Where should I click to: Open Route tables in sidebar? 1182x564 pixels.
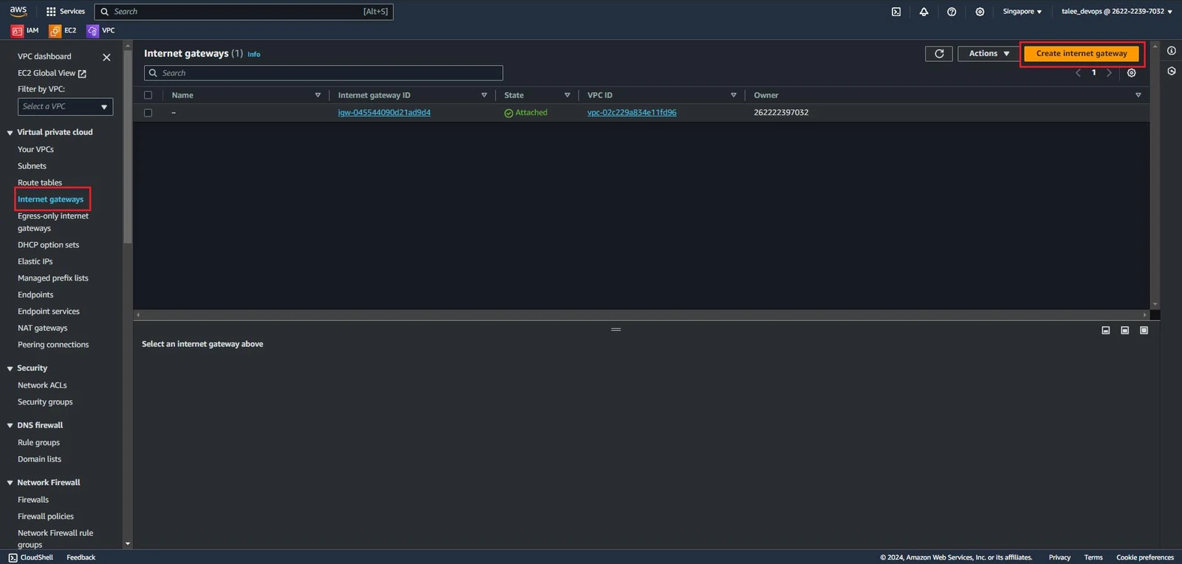40,182
